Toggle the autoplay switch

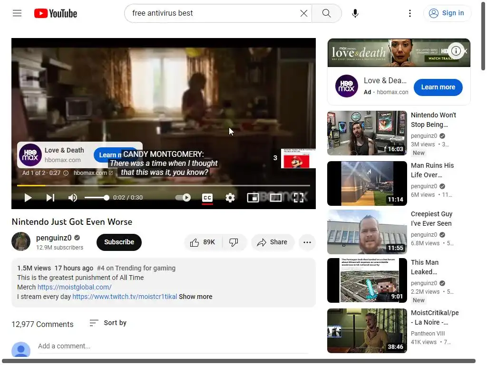[183, 198]
